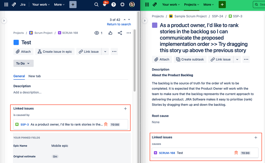
Task: Open the Settings gear icon
Action: tap(122, 4)
